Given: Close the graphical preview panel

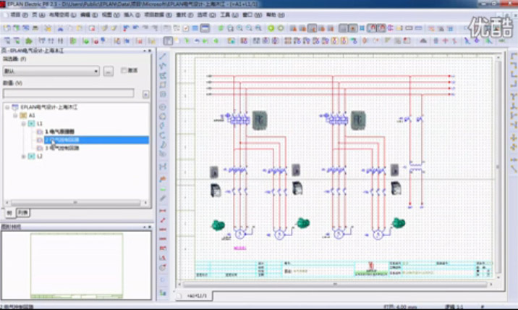Looking at the screenshot, I should pyautogui.click(x=150, y=227).
